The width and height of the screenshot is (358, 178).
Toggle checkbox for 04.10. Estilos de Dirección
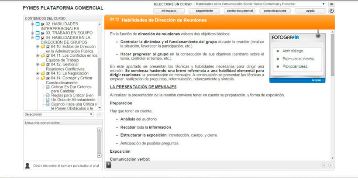point(48,47)
